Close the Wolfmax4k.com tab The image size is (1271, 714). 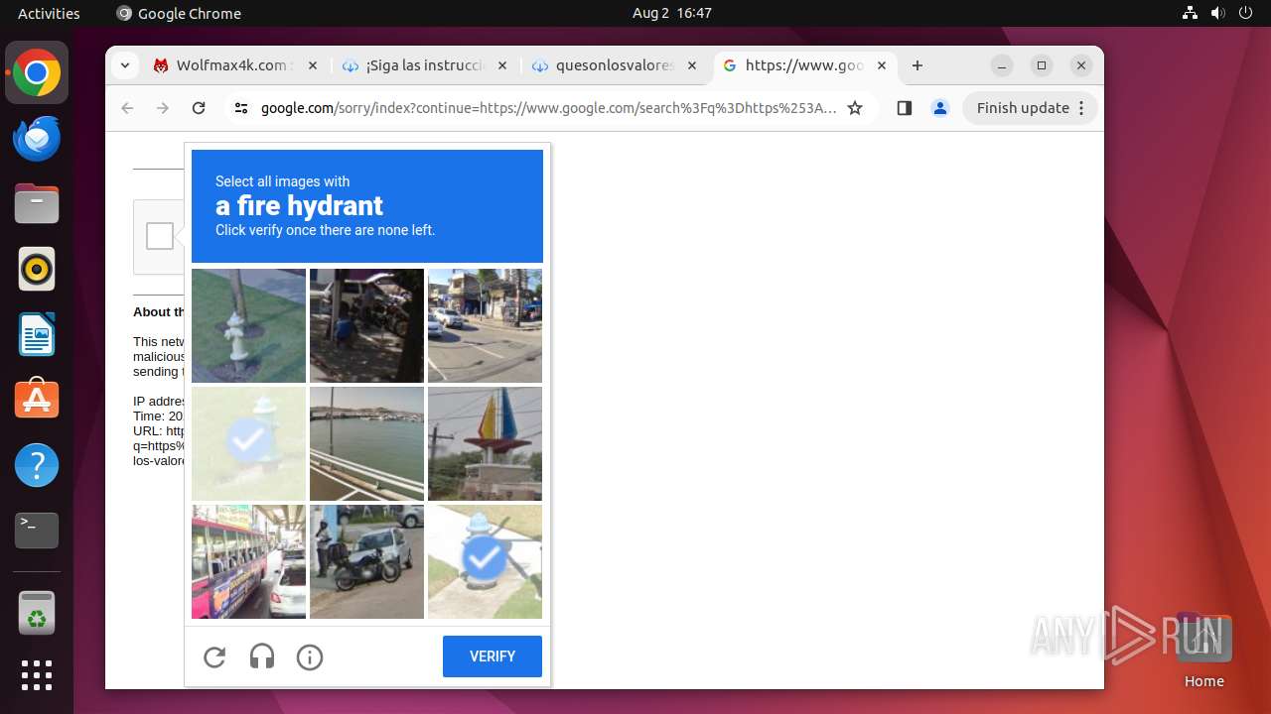click(x=312, y=65)
